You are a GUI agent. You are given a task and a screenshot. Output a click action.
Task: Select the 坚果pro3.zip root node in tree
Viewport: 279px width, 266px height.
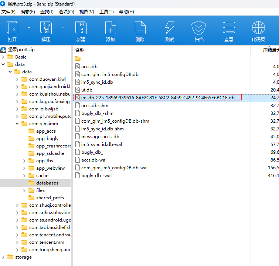21,50
